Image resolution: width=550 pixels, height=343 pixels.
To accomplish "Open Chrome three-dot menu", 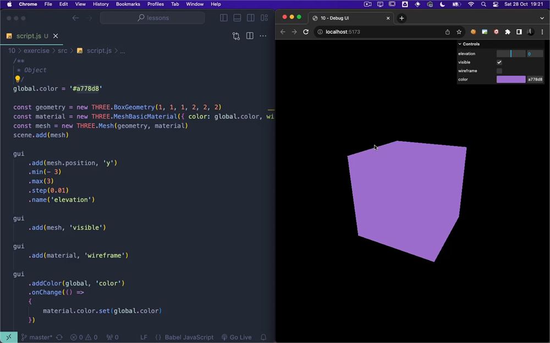I will pos(542,32).
